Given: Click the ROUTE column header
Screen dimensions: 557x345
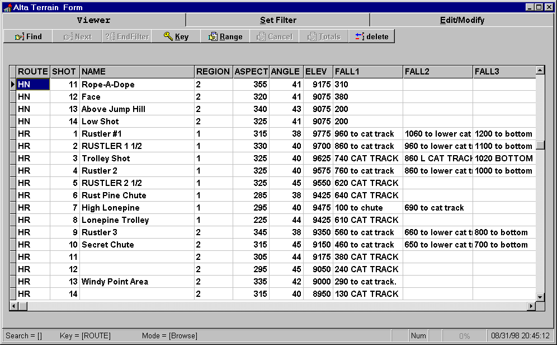Looking at the screenshot, I should coord(33,72).
